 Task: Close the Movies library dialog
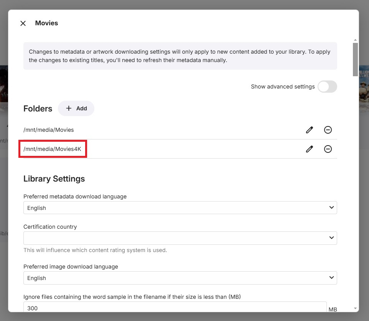click(x=23, y=23)
